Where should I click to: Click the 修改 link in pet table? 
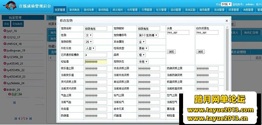[x=258, y=58]
